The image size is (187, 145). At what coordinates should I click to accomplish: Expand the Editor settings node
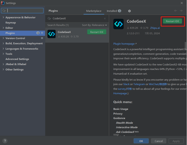pos(3,28)
